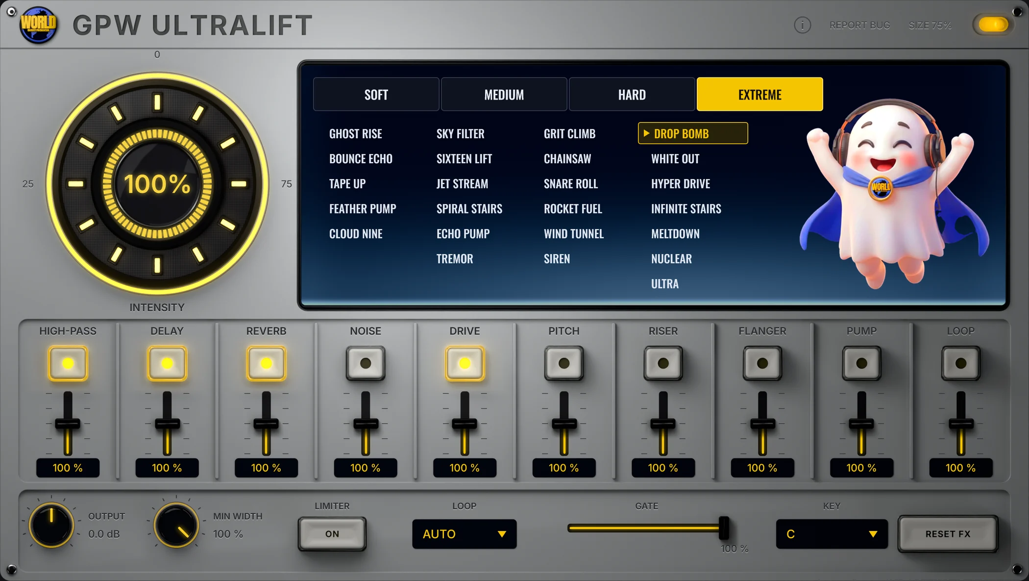
Task: Click the GATE slider handle
Action: click(x=724, y=528)
